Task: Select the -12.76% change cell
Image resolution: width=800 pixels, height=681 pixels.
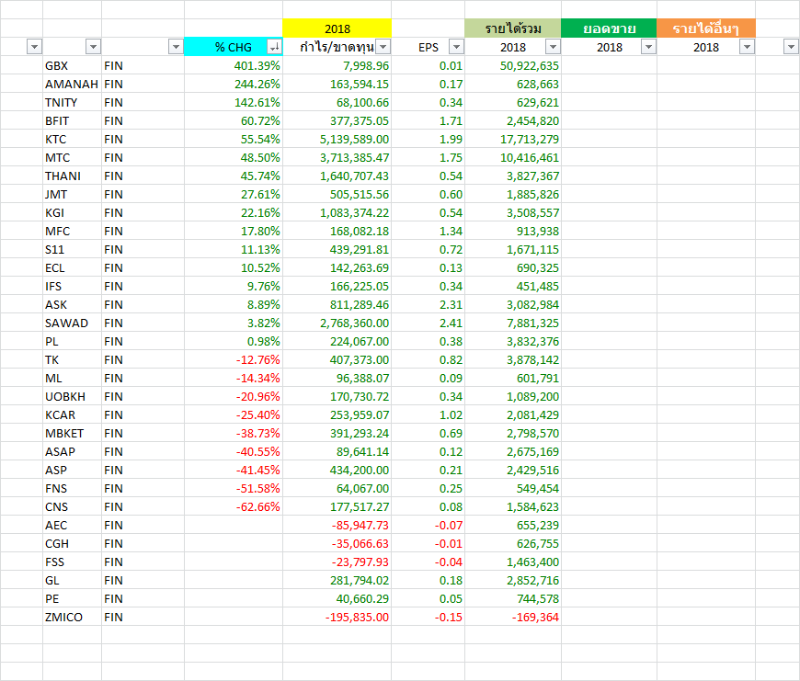Action: 234,360
